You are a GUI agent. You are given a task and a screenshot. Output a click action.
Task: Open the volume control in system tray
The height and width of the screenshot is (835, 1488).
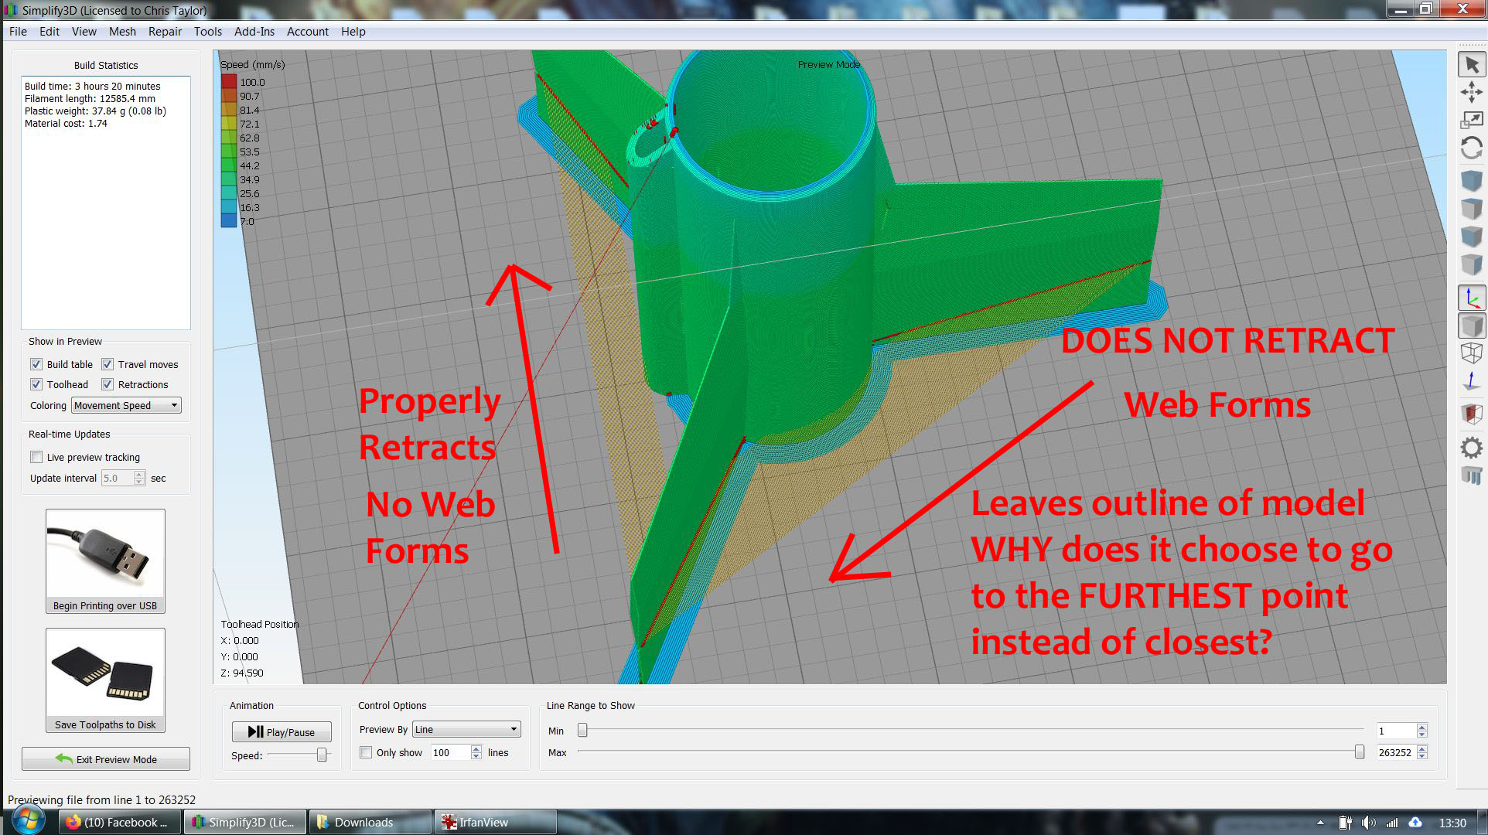[1369, 823]
